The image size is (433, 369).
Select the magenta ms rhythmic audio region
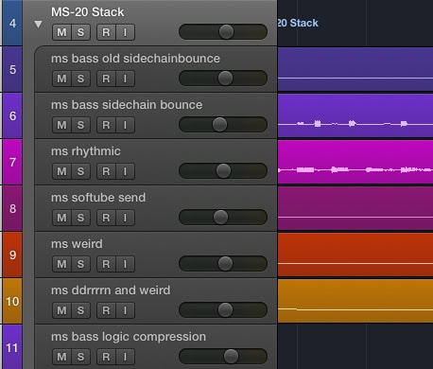(x=355, y=162)
